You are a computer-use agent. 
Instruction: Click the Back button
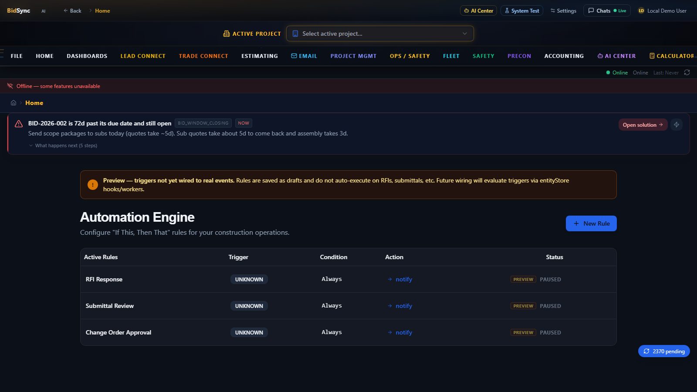[x=72, y=10]
